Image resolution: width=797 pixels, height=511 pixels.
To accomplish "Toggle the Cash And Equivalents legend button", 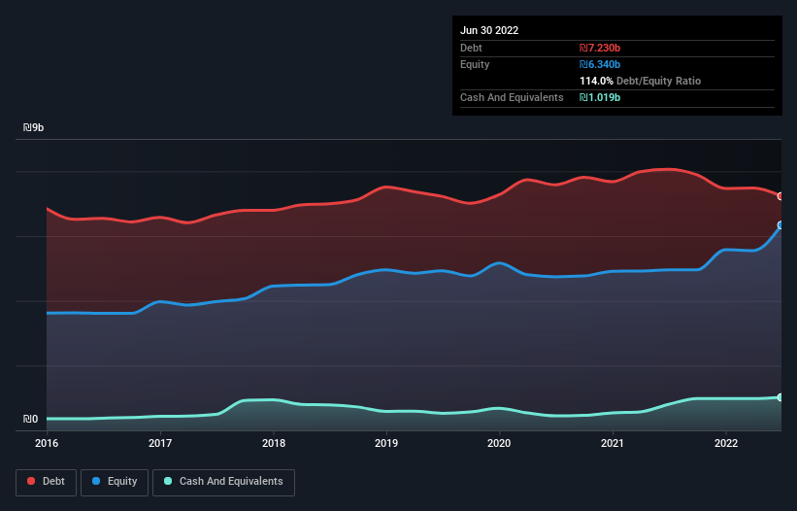I will 223,482.
